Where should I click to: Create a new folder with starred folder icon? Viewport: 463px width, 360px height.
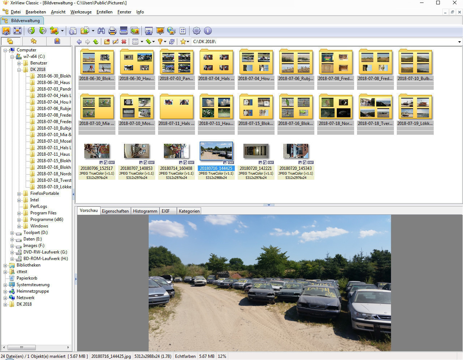coord(107,42)
